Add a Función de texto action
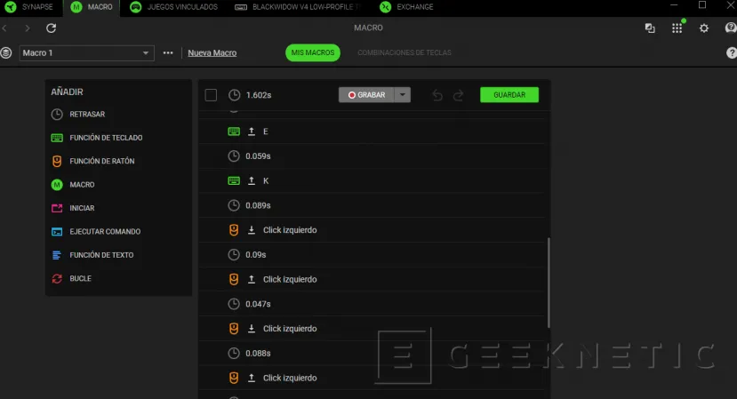The image size is (737, 399). pyautogui.click(x=100, y=255)
